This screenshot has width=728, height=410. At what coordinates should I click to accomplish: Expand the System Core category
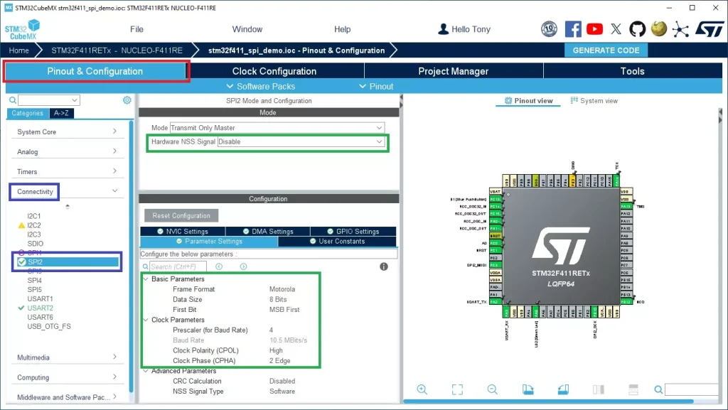[114, 131]
